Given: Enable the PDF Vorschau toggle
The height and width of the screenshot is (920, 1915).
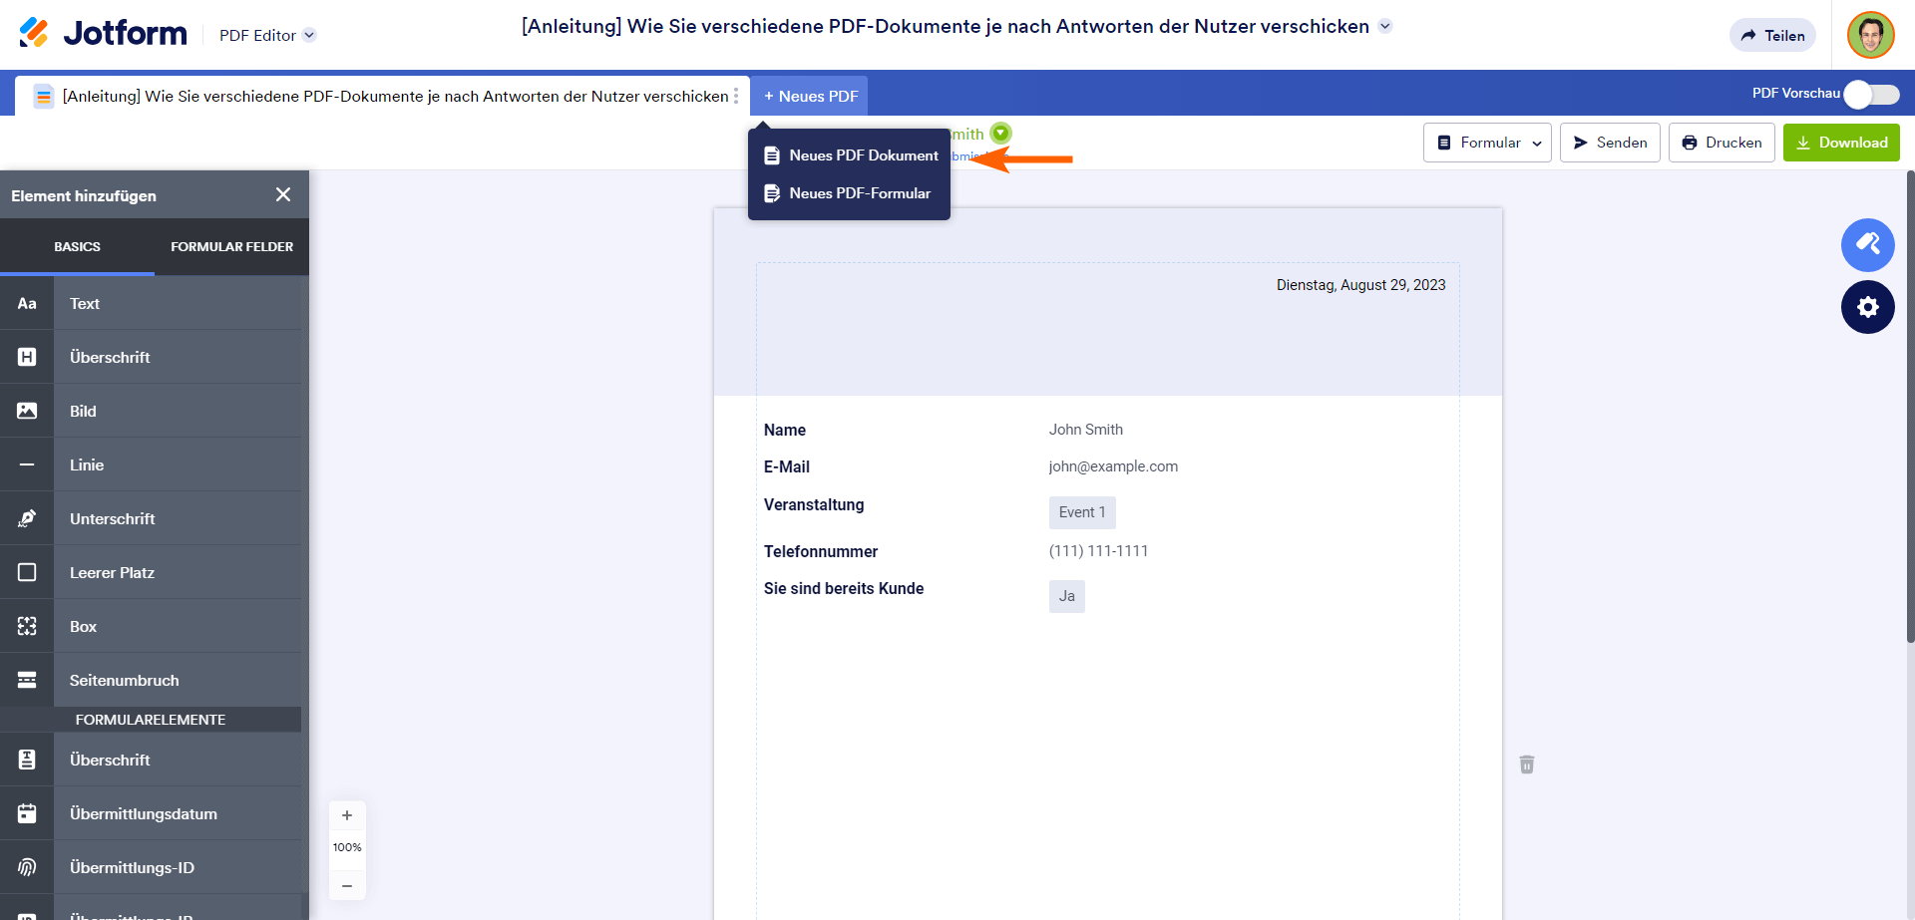Looking at the screenshot, I should point(1872,94).
